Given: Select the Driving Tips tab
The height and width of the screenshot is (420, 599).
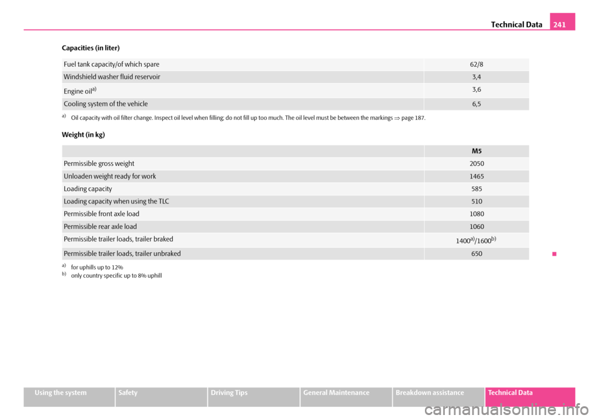Looking at the screenshot, I should coord(254,393).
